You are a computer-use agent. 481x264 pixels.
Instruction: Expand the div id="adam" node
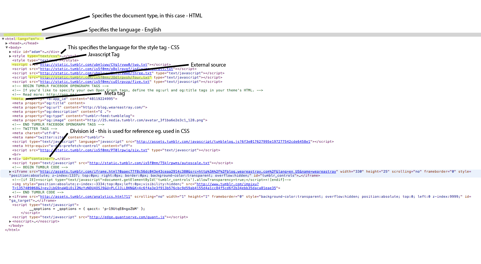[10, 52]
